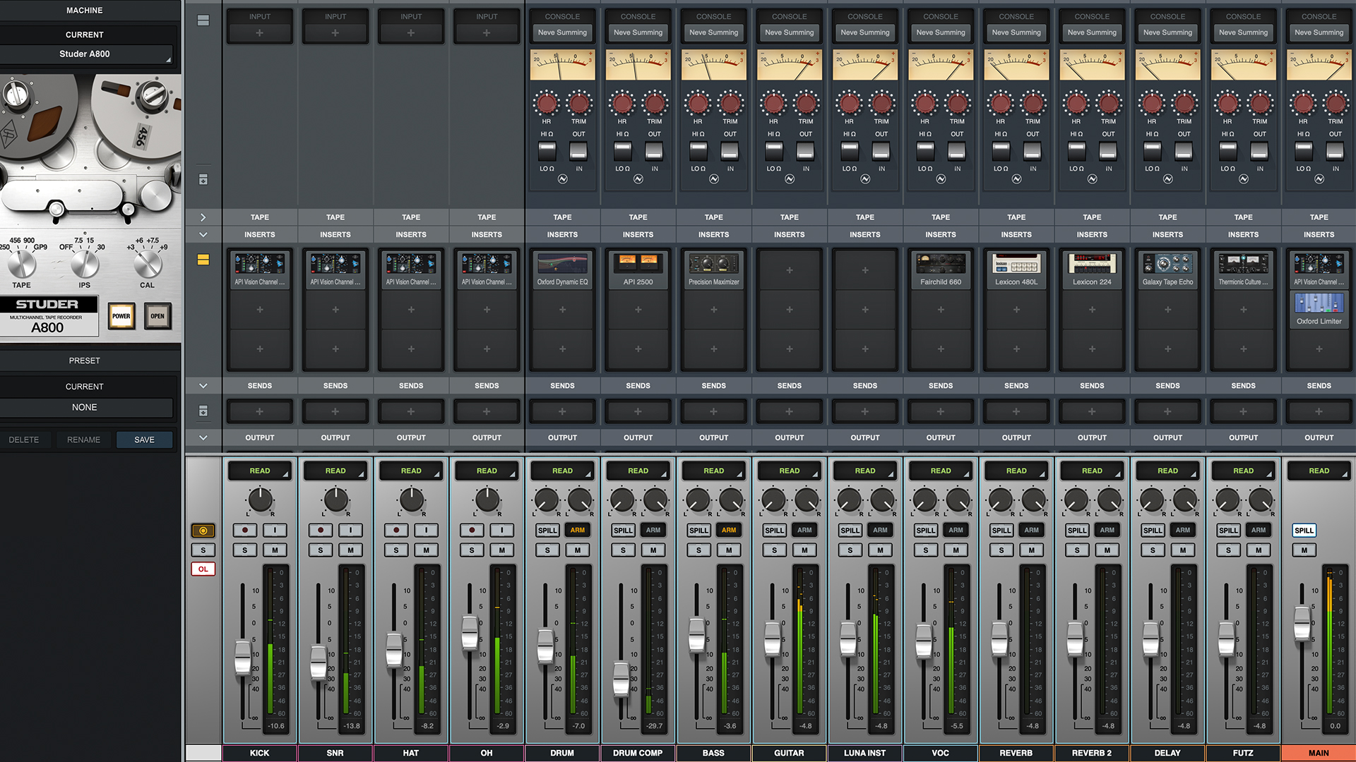1356x762 pixels.
Task: Click the TAPE section label on KICK
Action: [259, 217]
